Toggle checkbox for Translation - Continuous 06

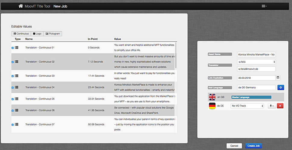[x=13, y=110]
